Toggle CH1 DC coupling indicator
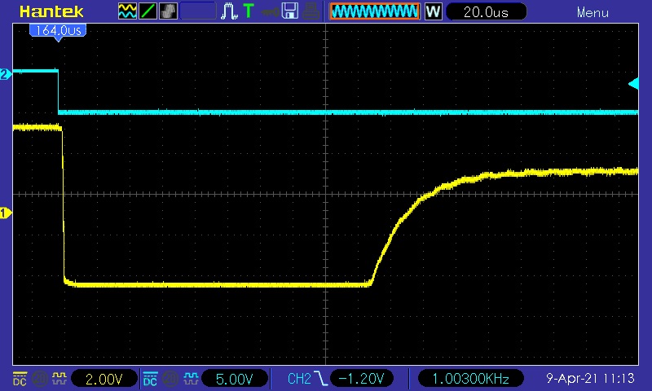Image resolution: width=652 pixels, height=391 pixels. (x=19, y=379)
